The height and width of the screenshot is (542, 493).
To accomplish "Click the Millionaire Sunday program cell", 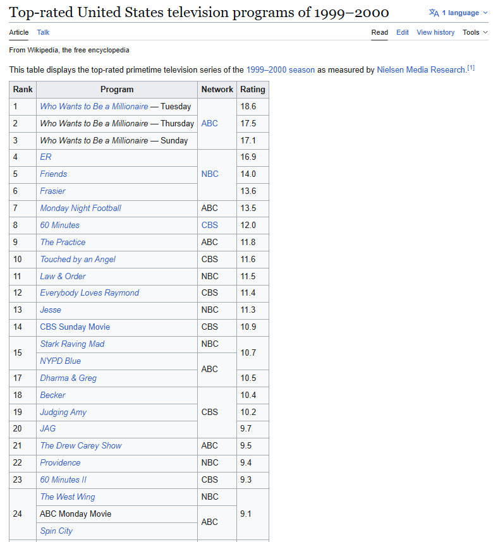I will tap(117, 140).
